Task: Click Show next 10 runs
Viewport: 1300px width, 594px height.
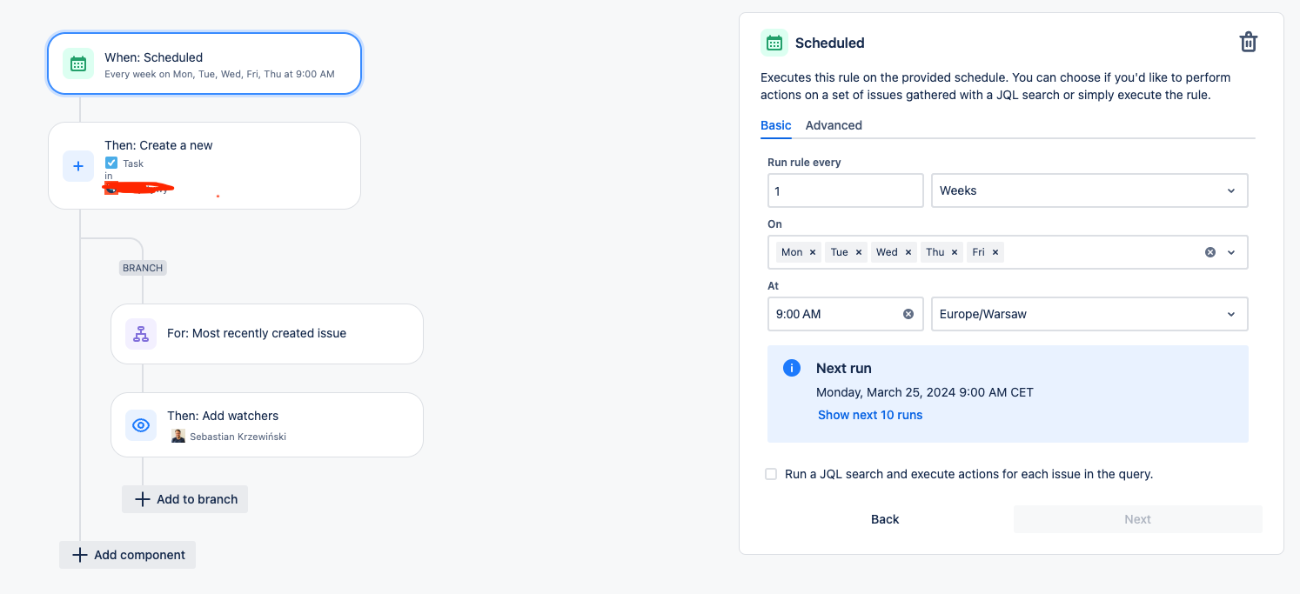Action: 869,415
